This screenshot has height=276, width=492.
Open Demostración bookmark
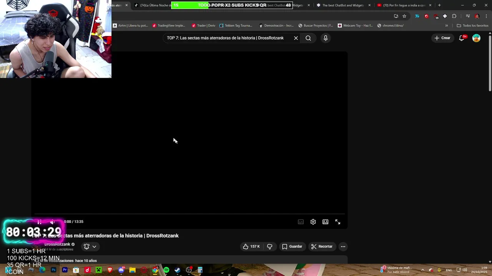[x=276, y=26]
